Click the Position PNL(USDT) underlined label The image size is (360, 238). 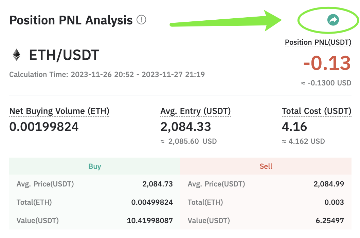(318, 42)
